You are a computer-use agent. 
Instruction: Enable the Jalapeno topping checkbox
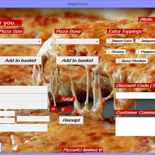pos(137,41)
